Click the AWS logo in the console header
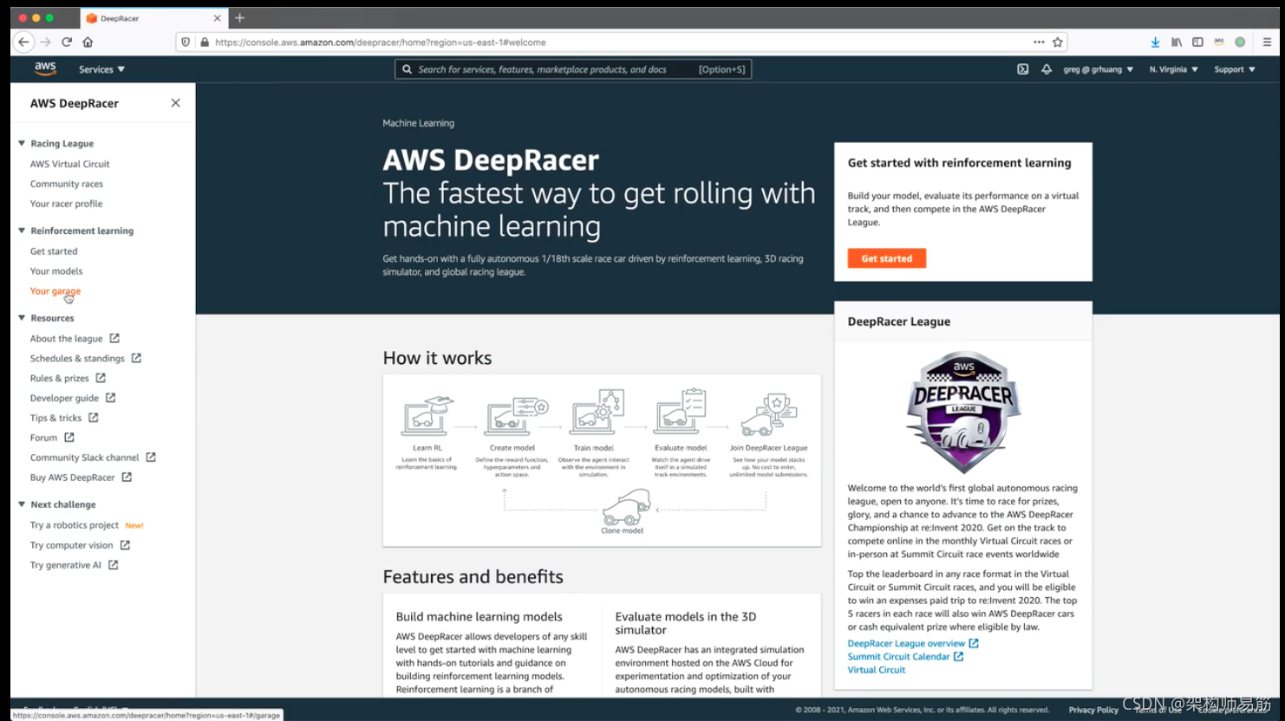This screenshot has height=721, width=1285. coord(45,68)
